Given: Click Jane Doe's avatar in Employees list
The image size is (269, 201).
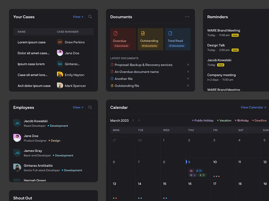Looking at the screenshot, I should pyautogui.click(x=17, y=138).
